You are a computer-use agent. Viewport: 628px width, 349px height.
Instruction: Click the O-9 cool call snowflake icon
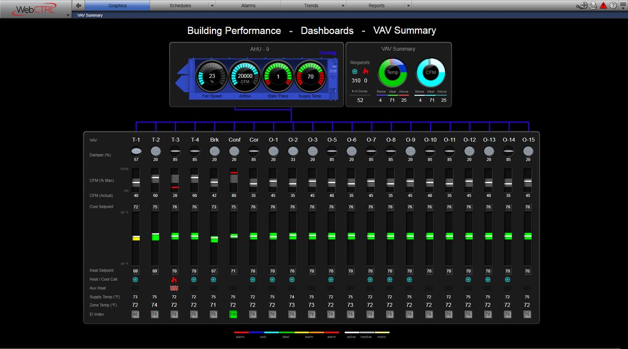point(410,280)
